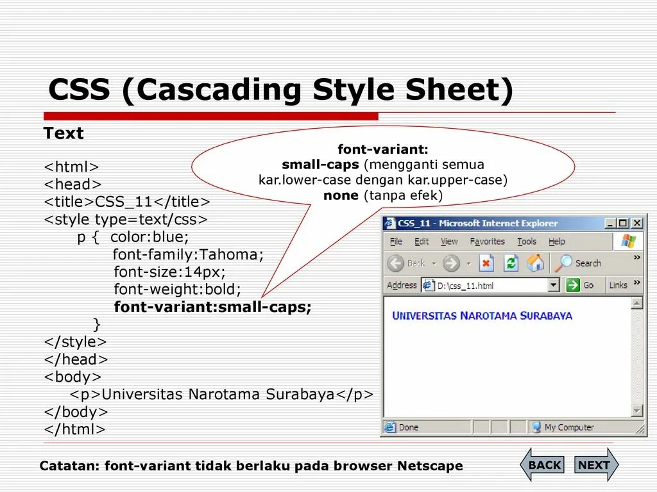The height and width of the screenshot is (492, 657).
Task: Click the IE Back navigation icon
Action: [395, 263]
